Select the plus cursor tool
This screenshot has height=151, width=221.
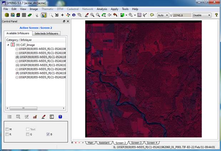point(62,15)
